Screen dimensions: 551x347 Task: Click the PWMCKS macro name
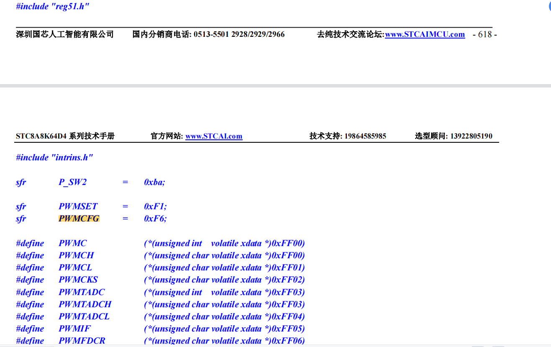(78, 280)
